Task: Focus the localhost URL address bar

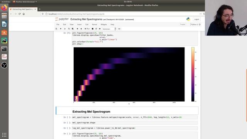Action: (123, 14)
